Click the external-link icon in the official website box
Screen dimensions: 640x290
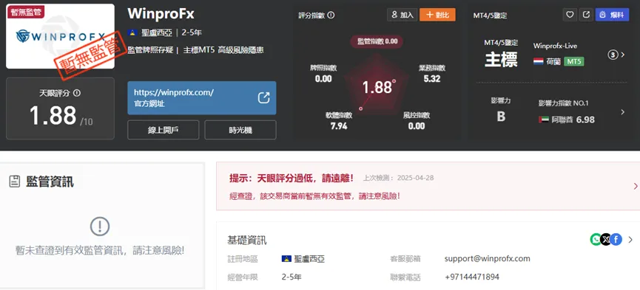pyautogui.click(x=263, y=97)
